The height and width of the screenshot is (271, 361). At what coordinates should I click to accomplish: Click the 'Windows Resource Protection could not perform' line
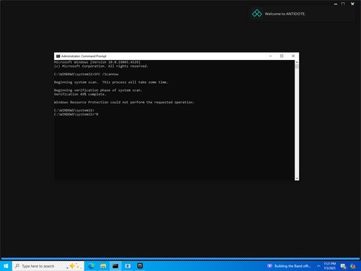tap(124, 102)
